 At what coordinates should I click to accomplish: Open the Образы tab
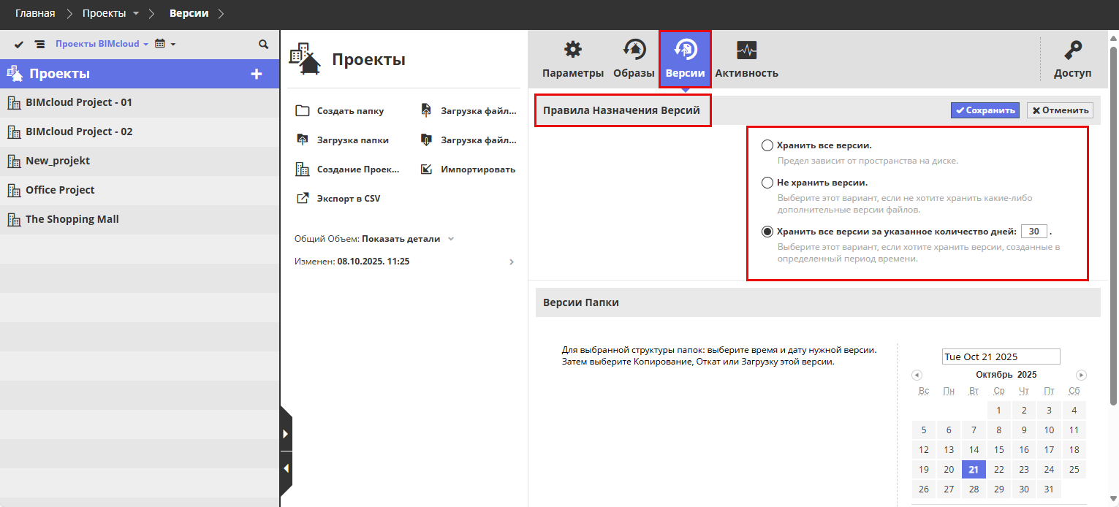click(x=634, y=60)
